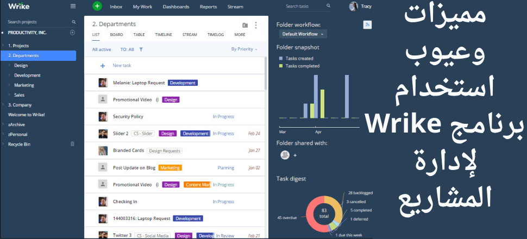The height and width of the screenshot is (239, 527).
Task: Expand the Sales subfolder arrow
Action: click(9, 95)
